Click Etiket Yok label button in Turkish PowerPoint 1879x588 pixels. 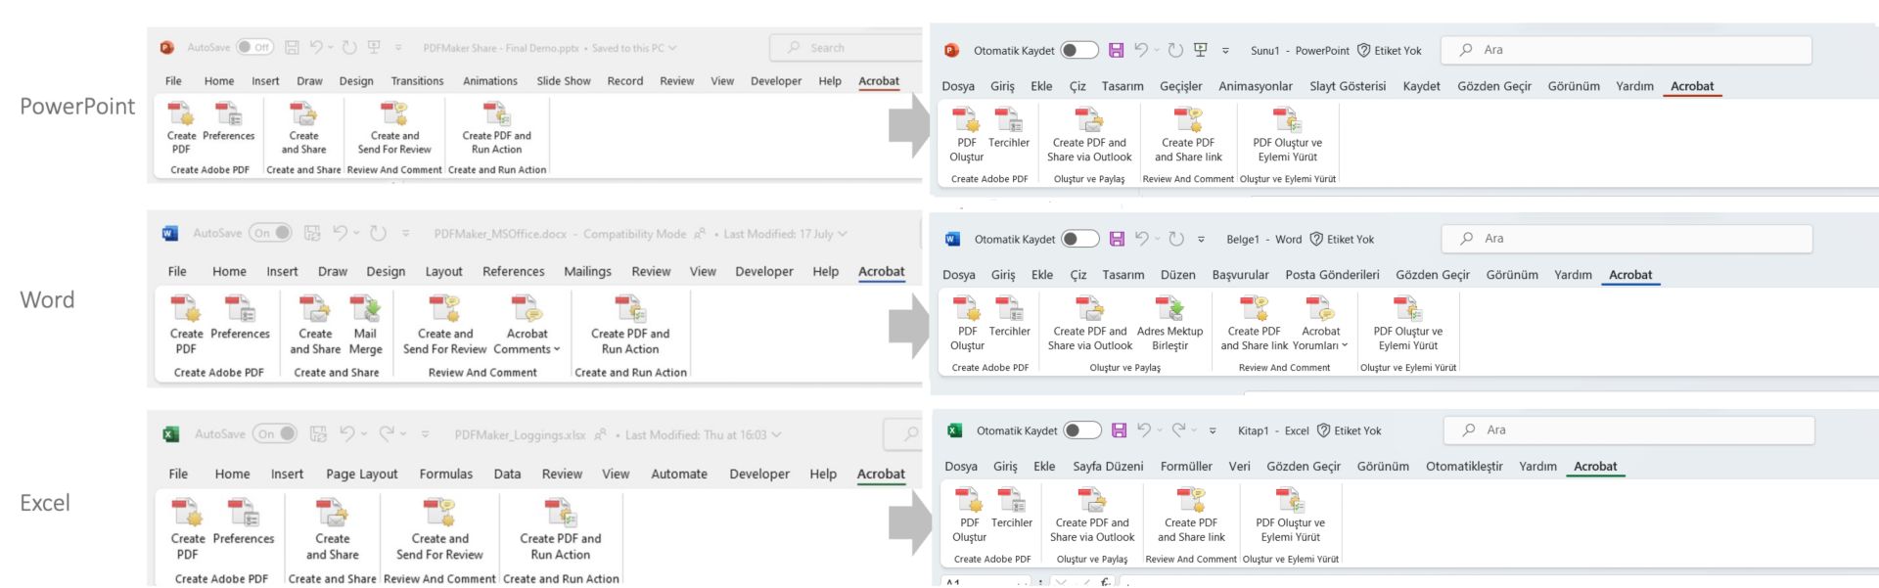point(1390,50)
